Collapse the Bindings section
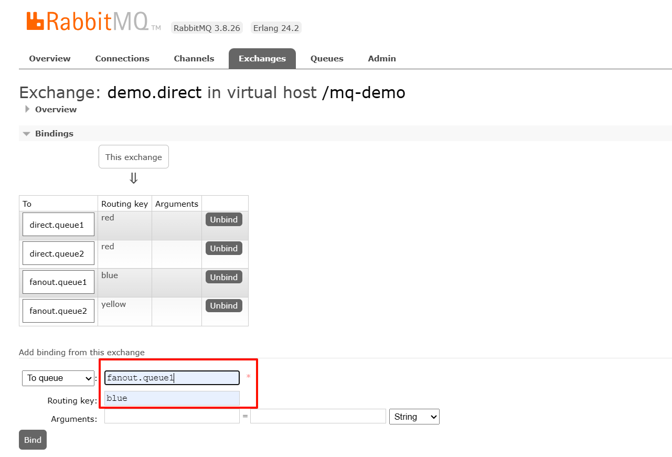The width and height of the screenshot is (672, 457). (x=54, y=133)
